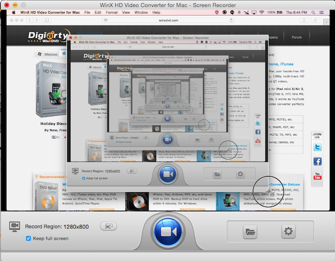The height and width of the screenshot is (261, 335).
Task: Reload the page with the refresh icon
Action: pyautogui.click(x=231, y=20)
